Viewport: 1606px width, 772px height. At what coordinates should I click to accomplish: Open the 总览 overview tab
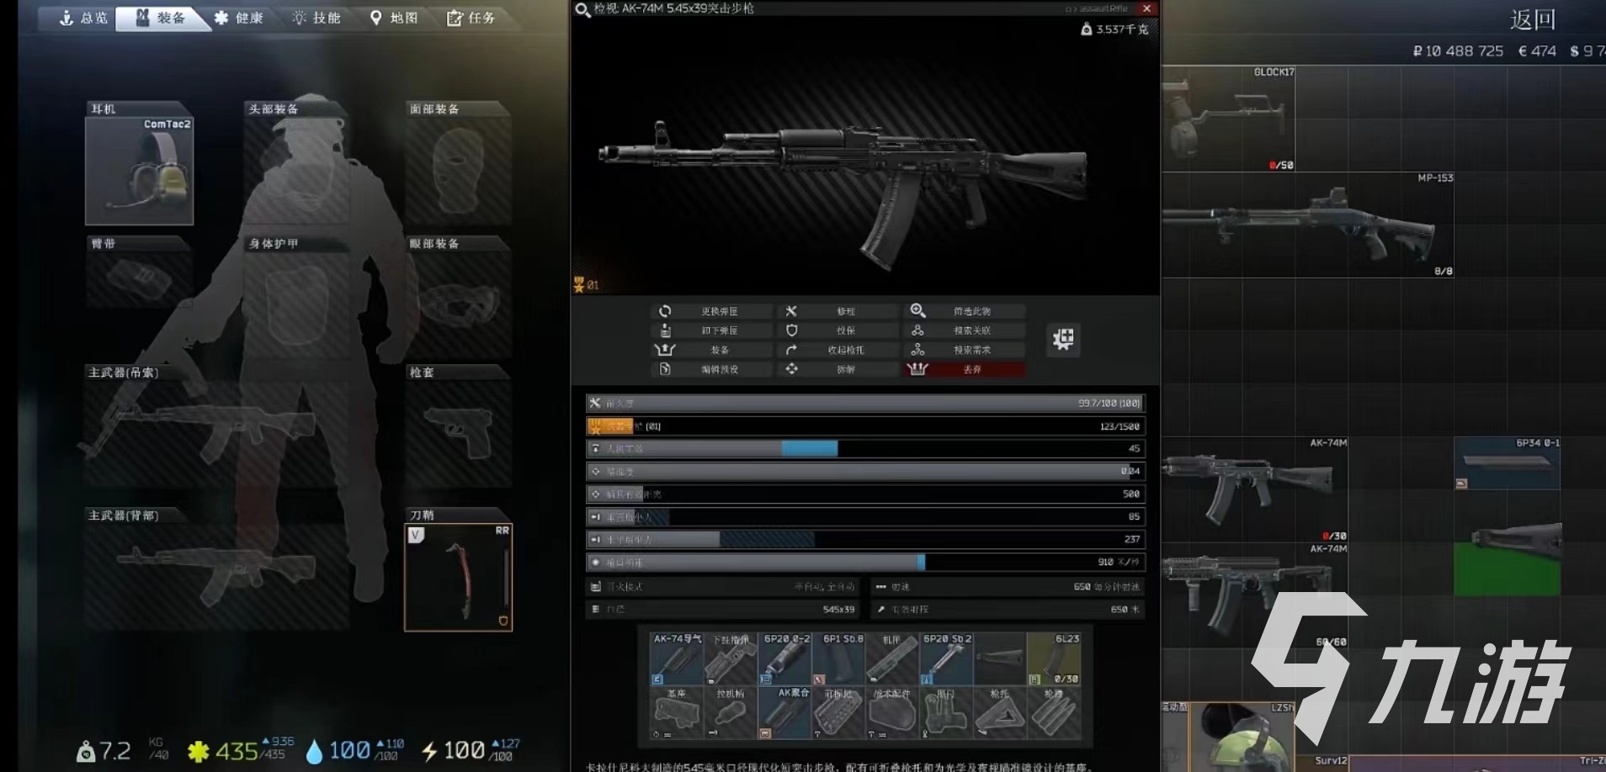[83, 18]
